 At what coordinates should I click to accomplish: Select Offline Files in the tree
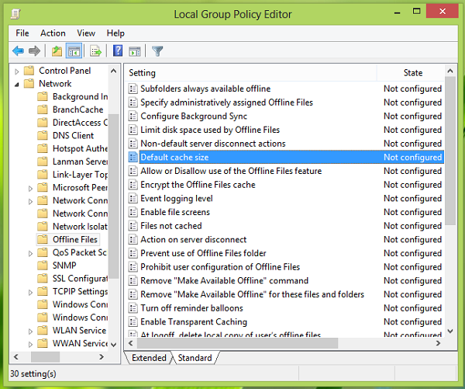point(75,239)
